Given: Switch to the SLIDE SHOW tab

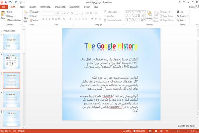Looking at the screenshot, I should click(74, 7).
